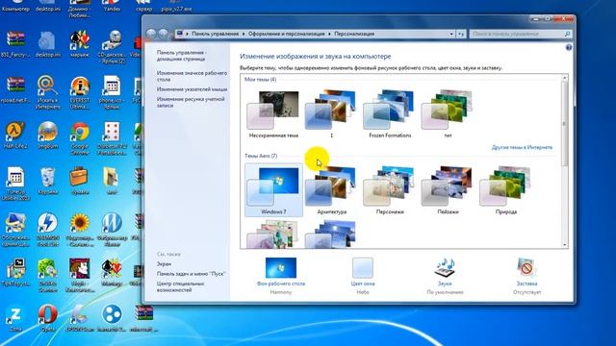Select the EVEREST Ultimate desktop icon
The image size is (616, 346).
pyautogui.click(x=80, y=92)
